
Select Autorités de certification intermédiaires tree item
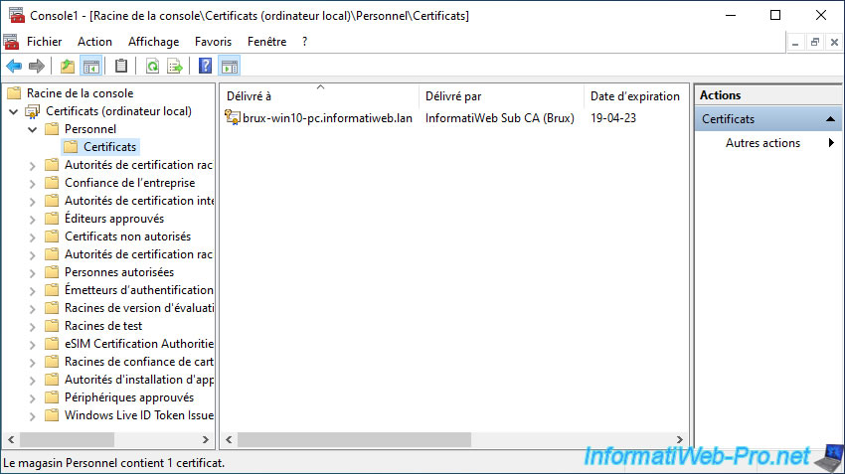(139, 201)
